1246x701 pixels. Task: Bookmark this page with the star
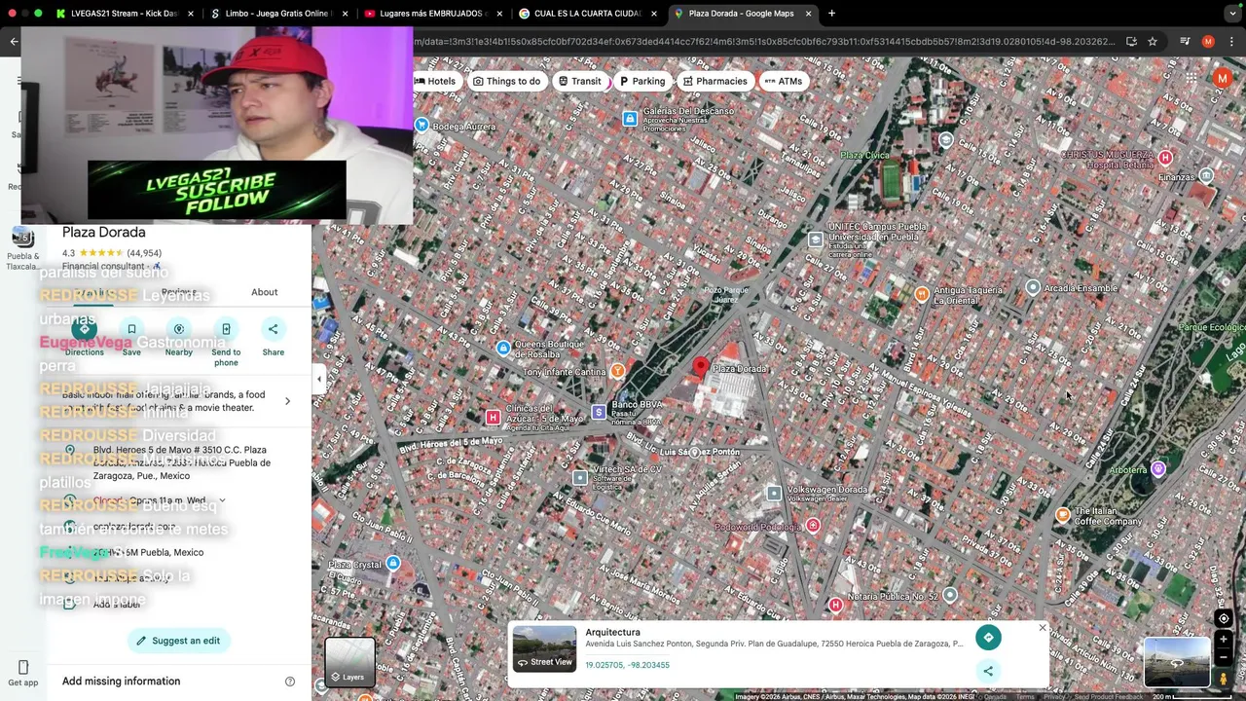click(1153, 42)
